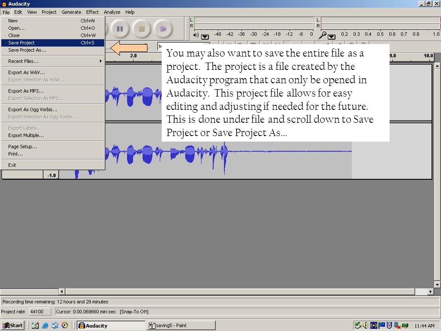
Task: Click the Recording time remaining status text
Action: point(56,302)
